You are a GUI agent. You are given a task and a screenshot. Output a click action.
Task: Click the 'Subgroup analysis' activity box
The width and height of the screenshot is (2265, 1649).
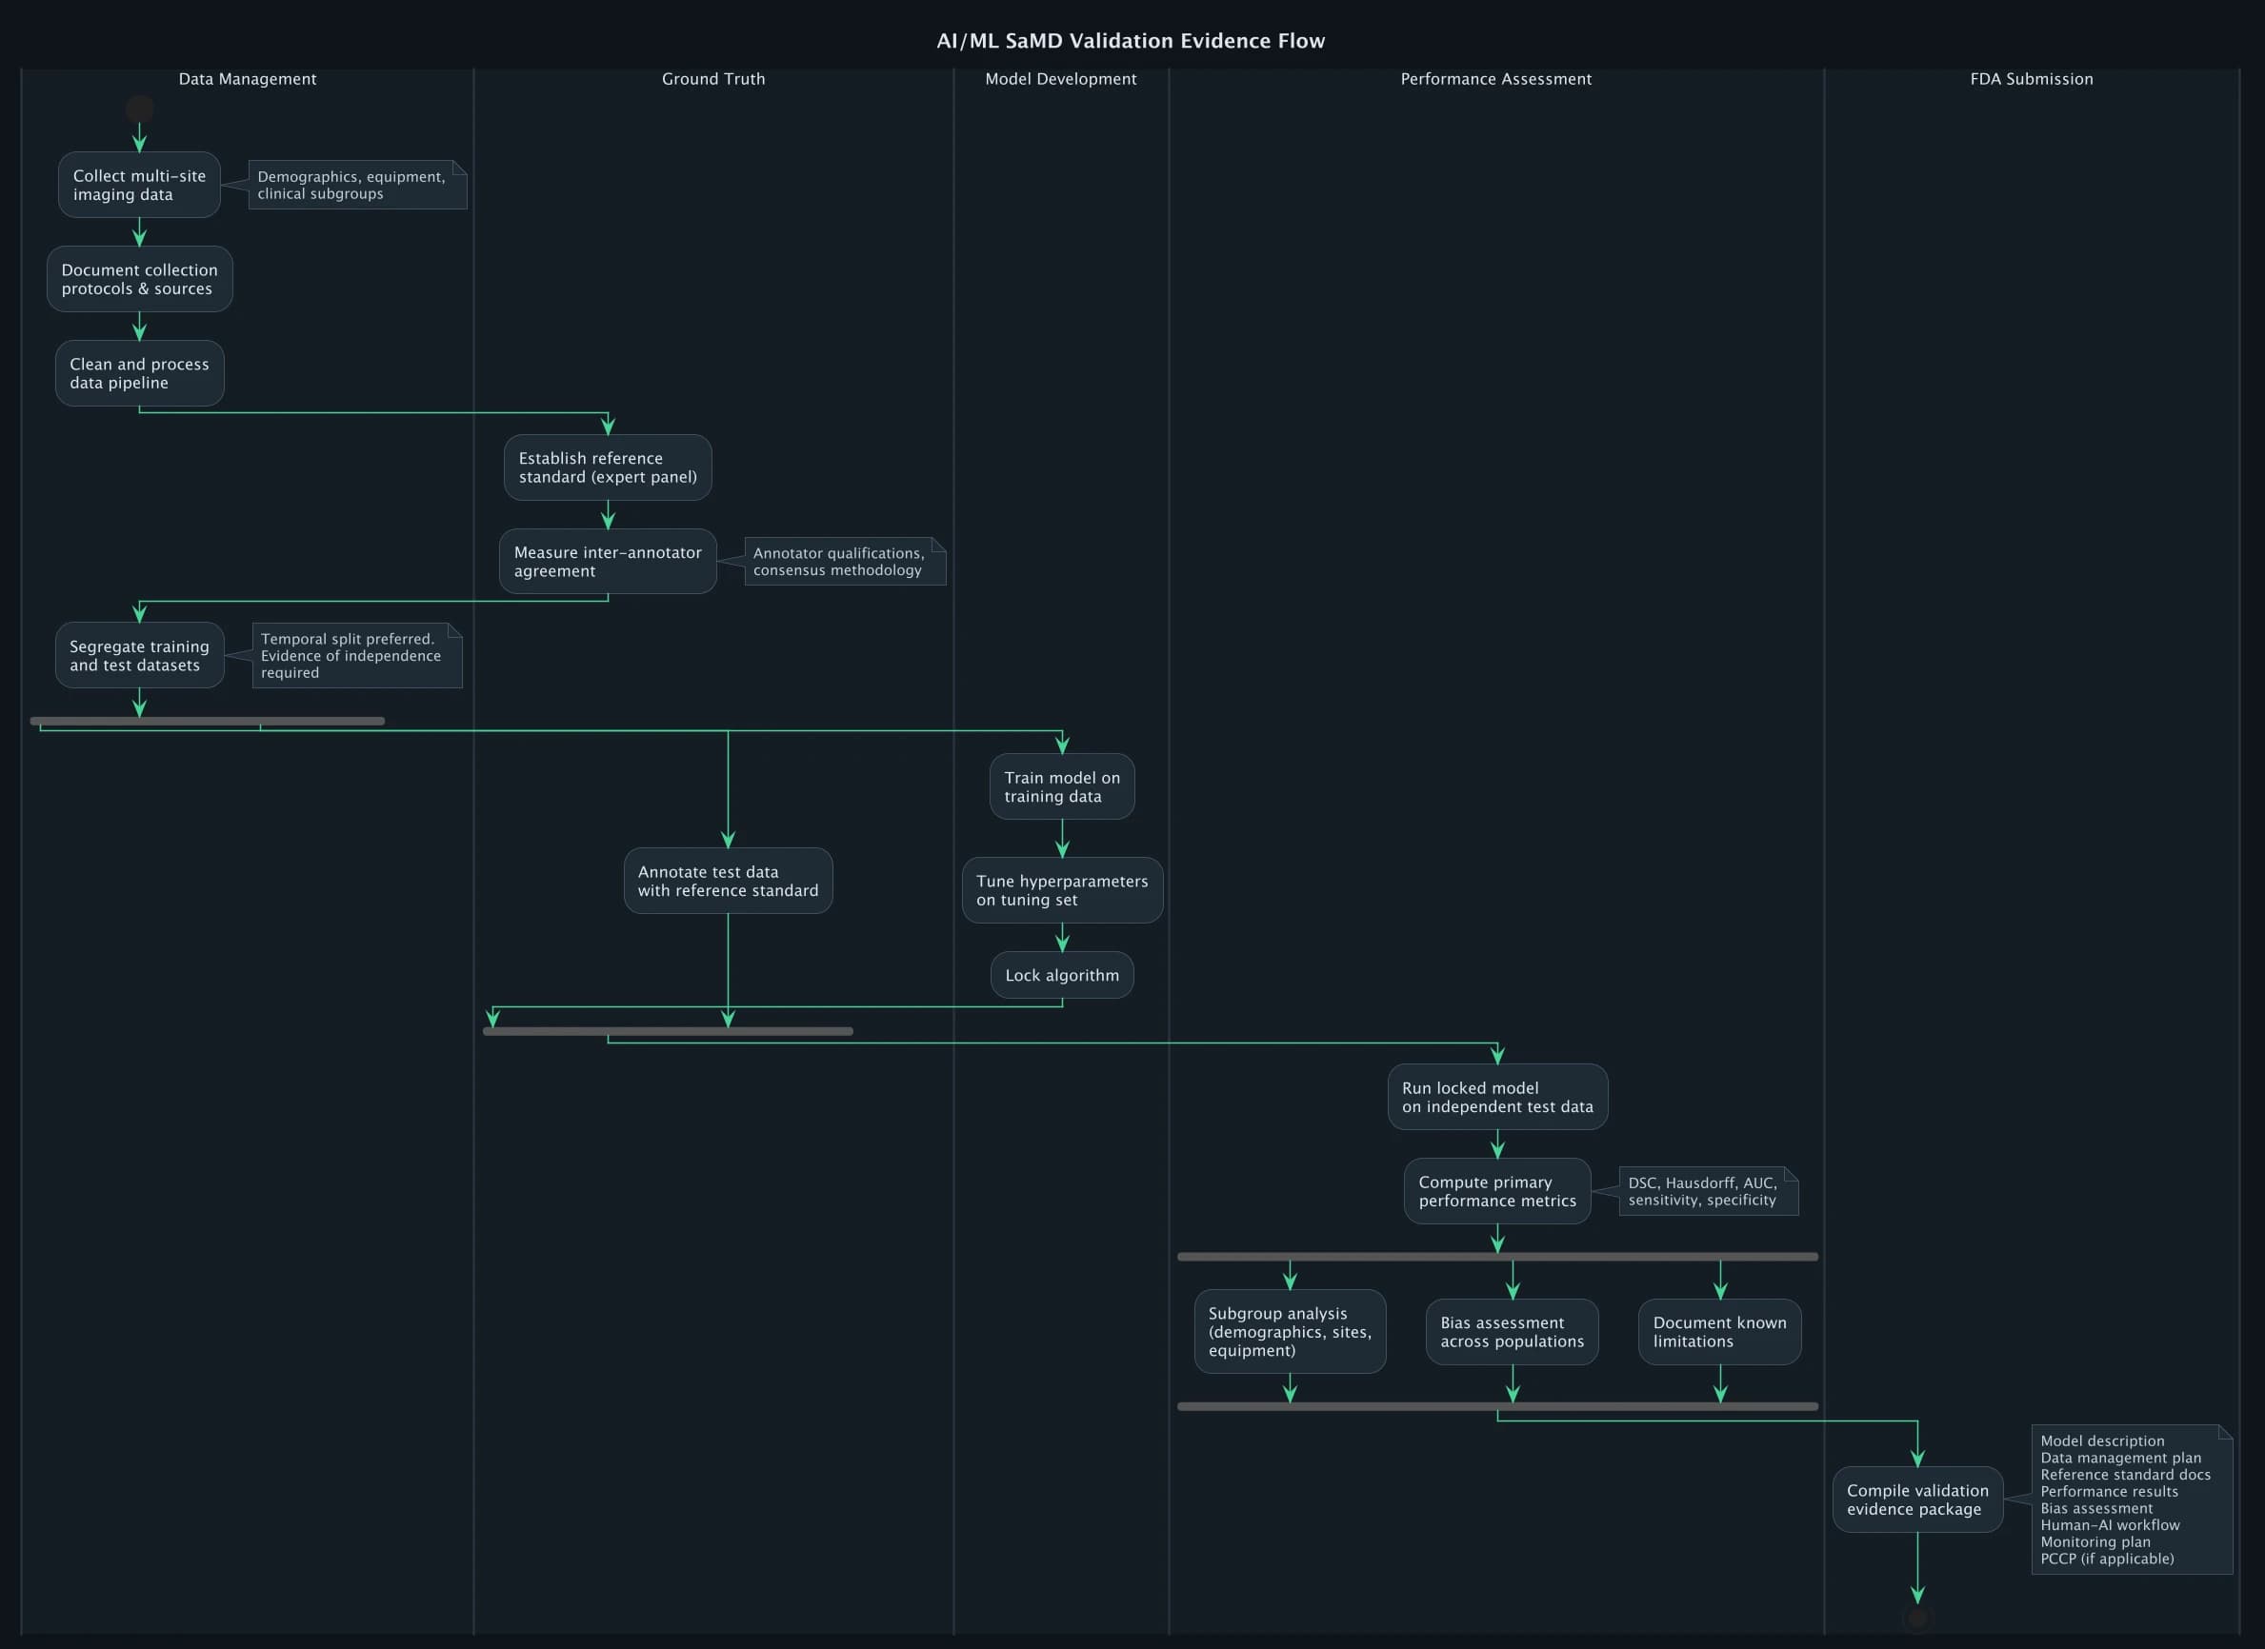pyautogui.click(x=1290, y=1332)
